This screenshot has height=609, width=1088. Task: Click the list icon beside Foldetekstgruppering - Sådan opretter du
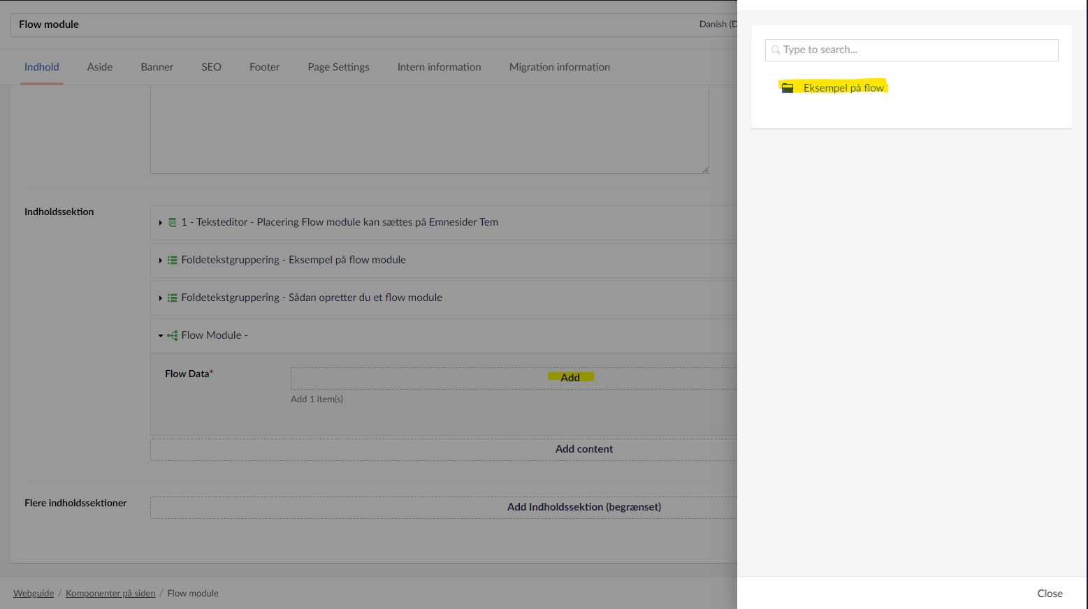tap(172, 297)
